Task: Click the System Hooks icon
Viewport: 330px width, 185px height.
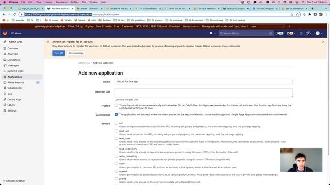Action: (5, 71)
